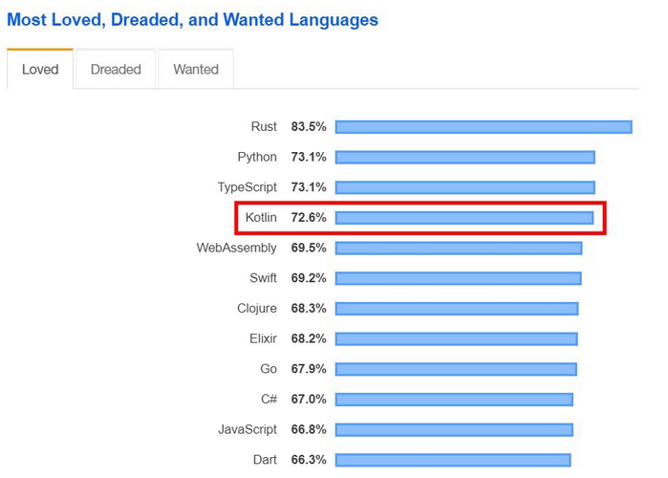
Task: Click the Most Loved, Dreaded, Wanted heading
Action: point(192,19)
